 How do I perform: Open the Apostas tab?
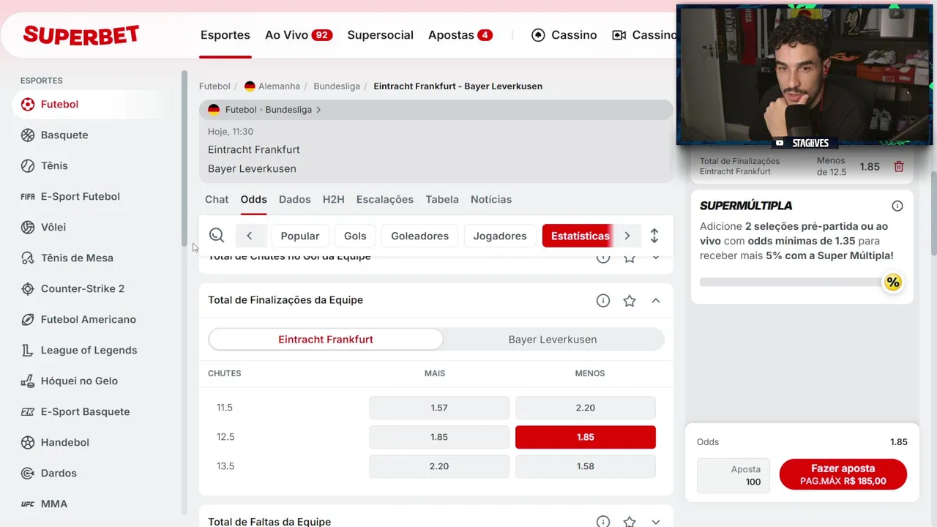pyautogui.click(x=460, y=35)
